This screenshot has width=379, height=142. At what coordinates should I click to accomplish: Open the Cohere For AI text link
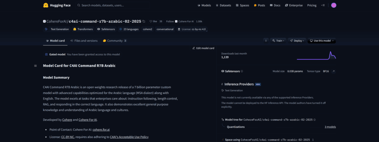coord(88,120)
